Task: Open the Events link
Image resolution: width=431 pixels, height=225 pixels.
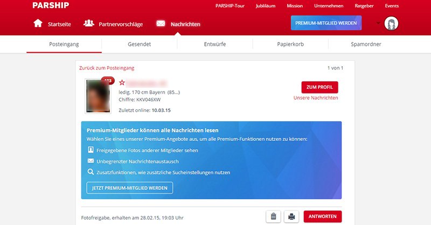Action: point(392,6)
